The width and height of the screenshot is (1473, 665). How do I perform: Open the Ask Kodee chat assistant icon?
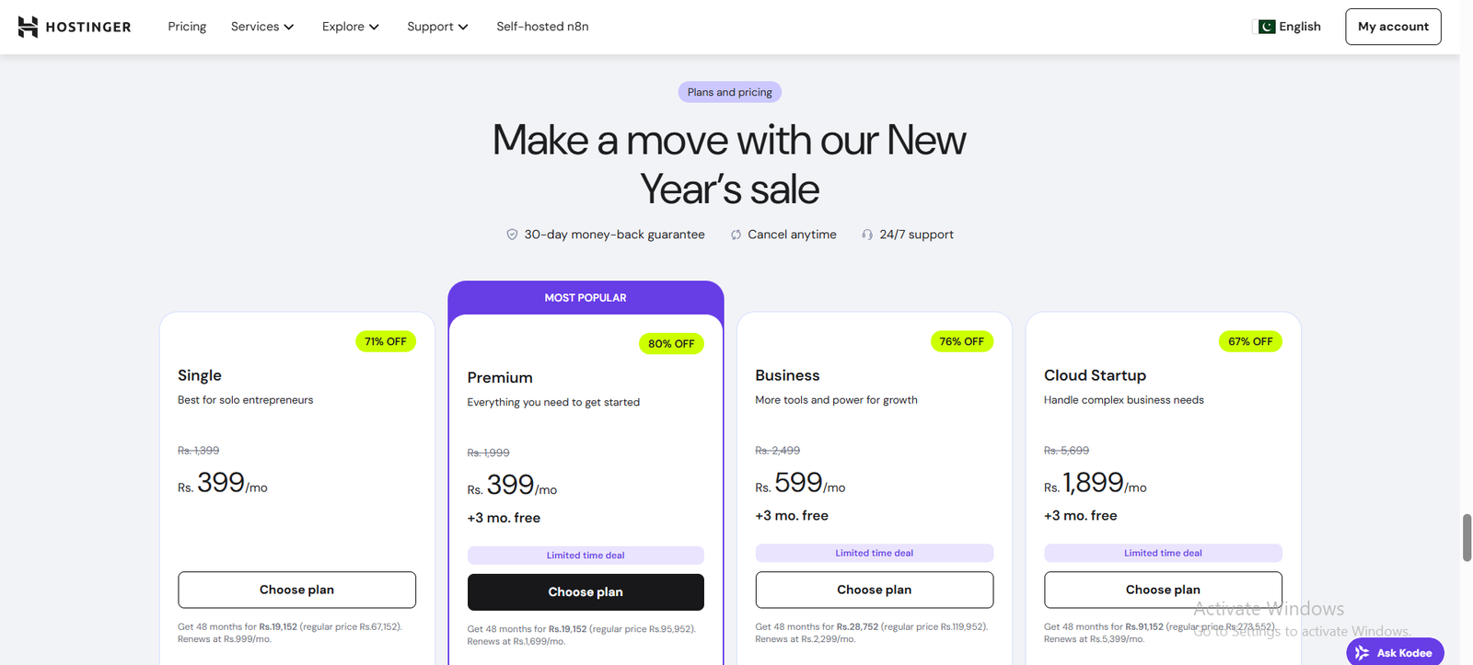tap(1363, 651)
